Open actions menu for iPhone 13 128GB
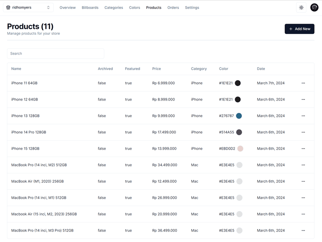This screenshot has height=242, width=322. click(303, 116)
